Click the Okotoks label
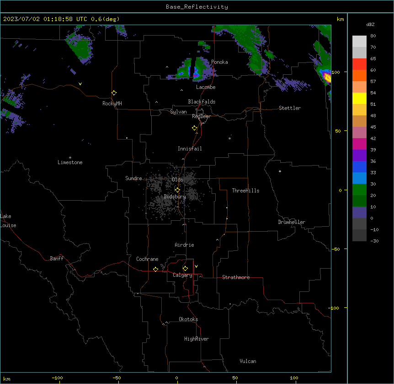394x384 pixels. (x=188, y=319)
